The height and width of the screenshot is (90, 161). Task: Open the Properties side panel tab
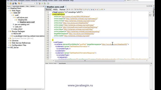pos(154,12)
